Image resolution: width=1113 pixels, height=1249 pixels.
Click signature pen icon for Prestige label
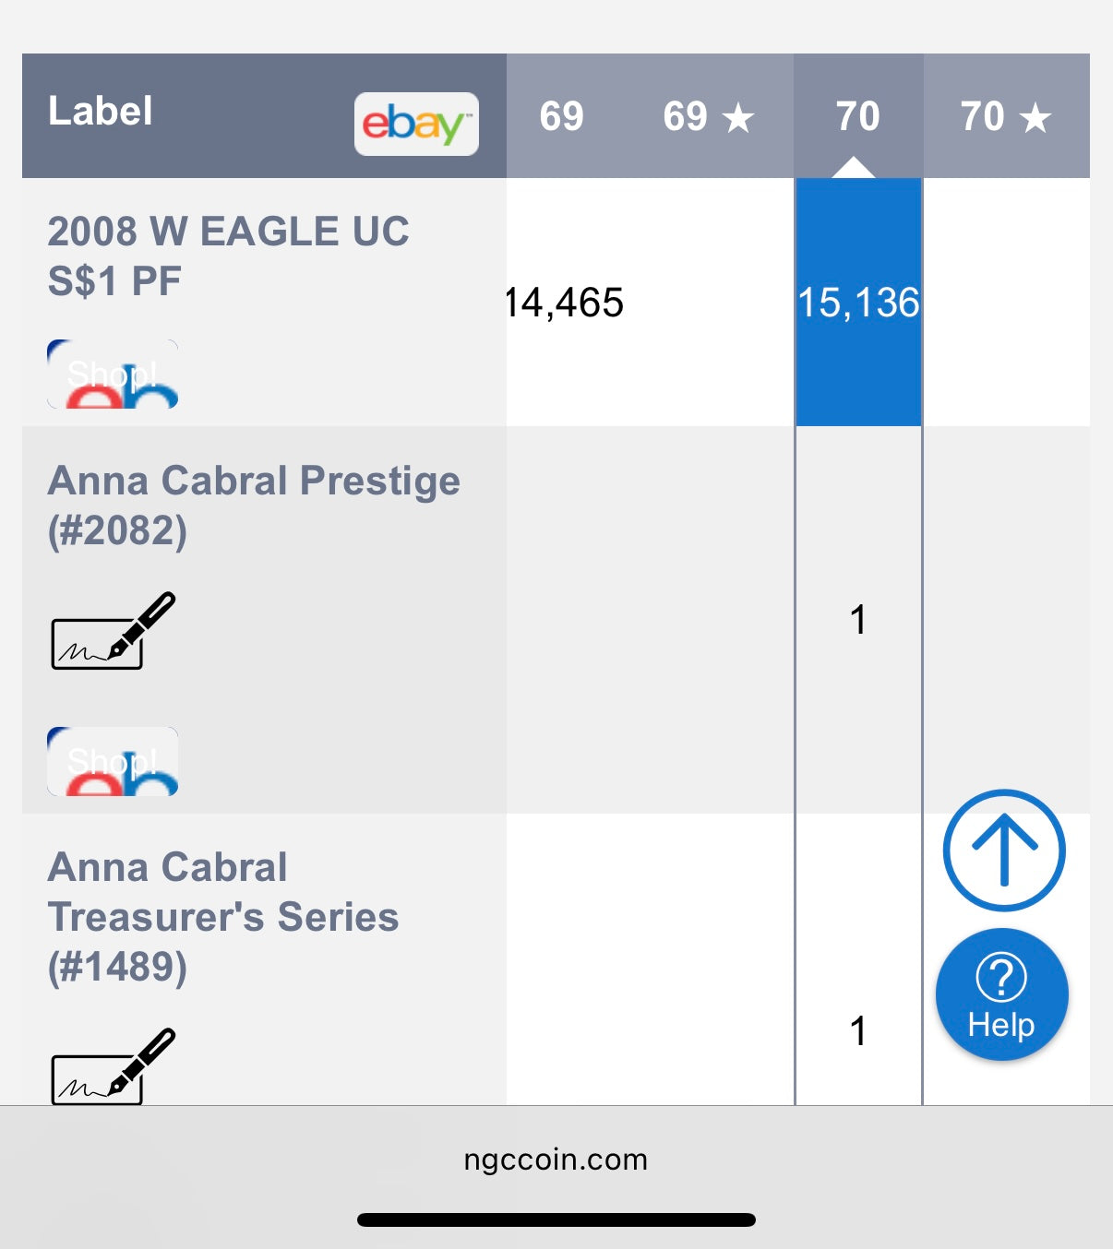coord(113,631)
